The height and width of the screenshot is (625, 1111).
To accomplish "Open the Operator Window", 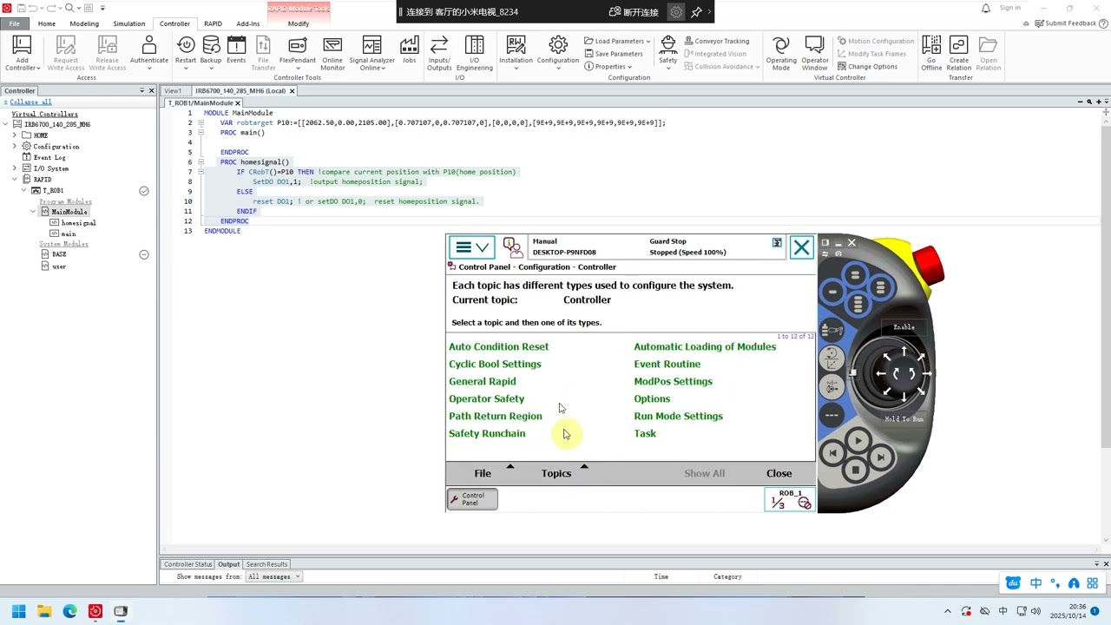I will 814,54.
